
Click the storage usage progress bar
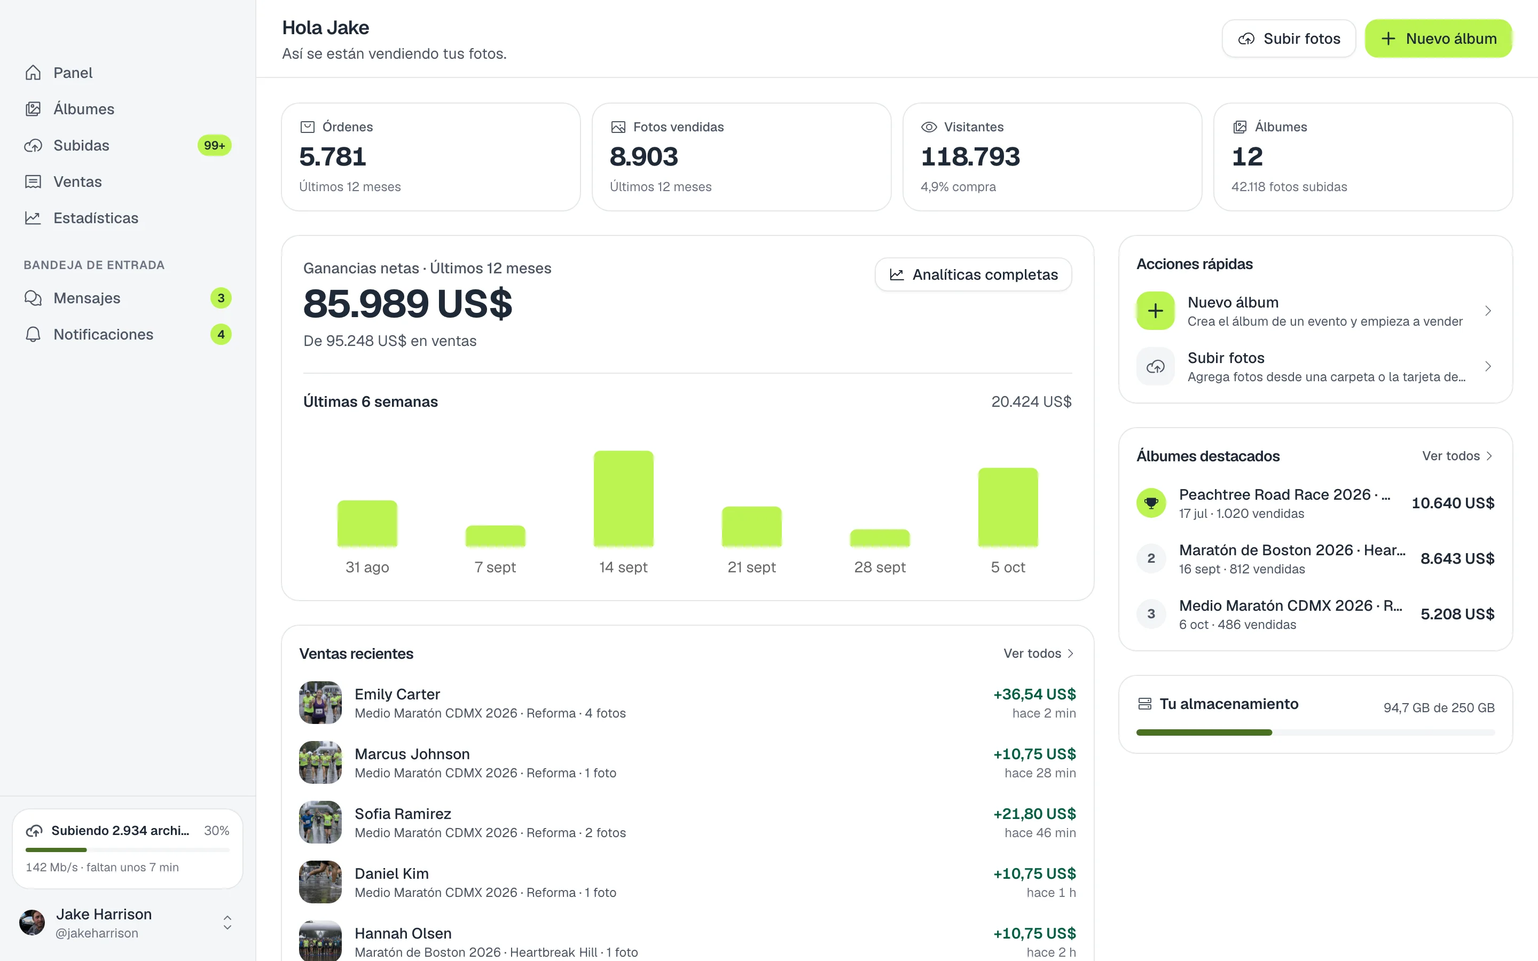point(1315,733)
